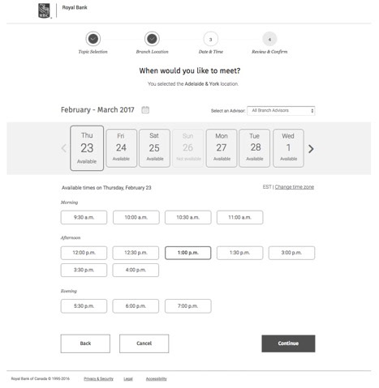This screenshot has height=388, width=379.
Task: Select Wednesday 1 date card
Action: pyautogui.click(x=288, y=148)
